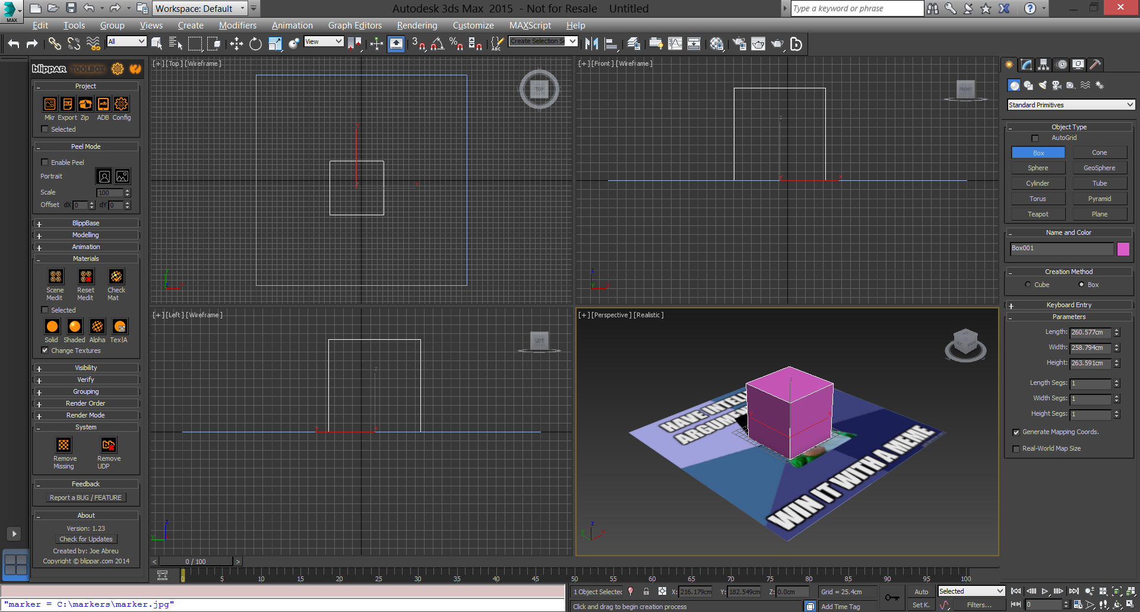Open the Scene Medit material icon
This screenshot has height=612, width=1140.
[x=56, y=276]
